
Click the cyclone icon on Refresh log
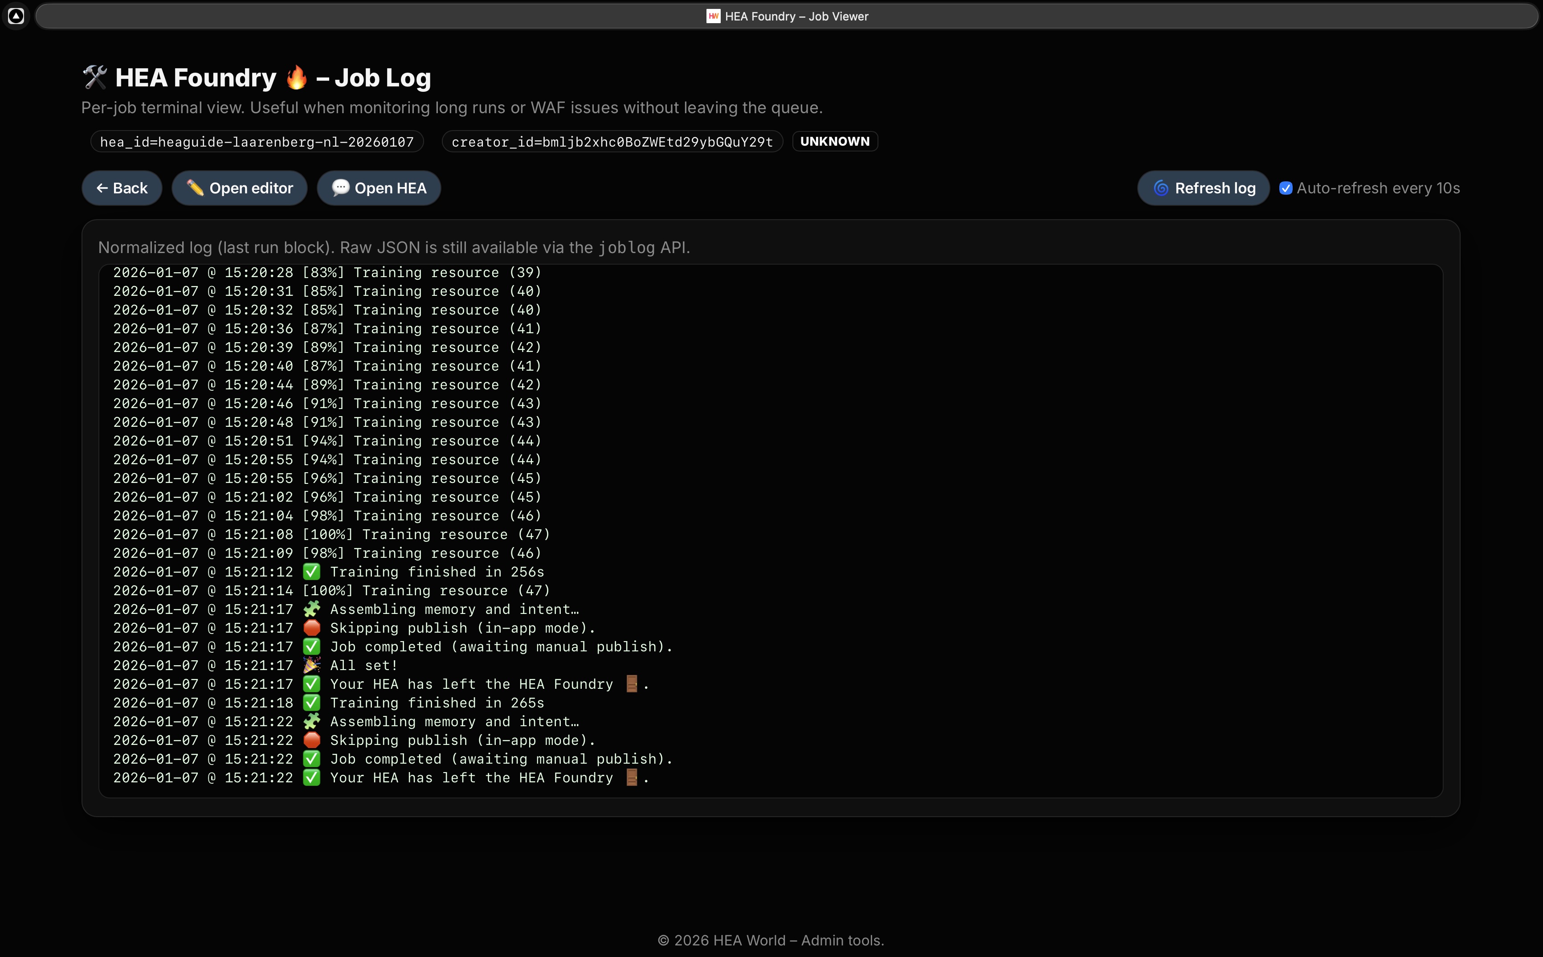point(1162,188)
